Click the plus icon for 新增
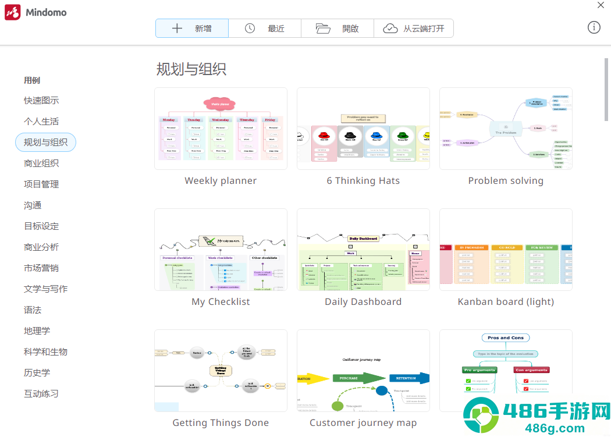The image size is (611, 437). tap(177, 28)
